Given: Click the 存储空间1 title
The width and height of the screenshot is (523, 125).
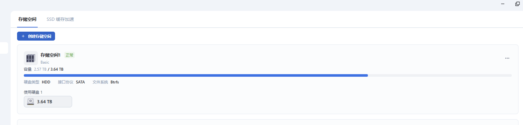Looking at the screenshot, I should coord(51,55).
